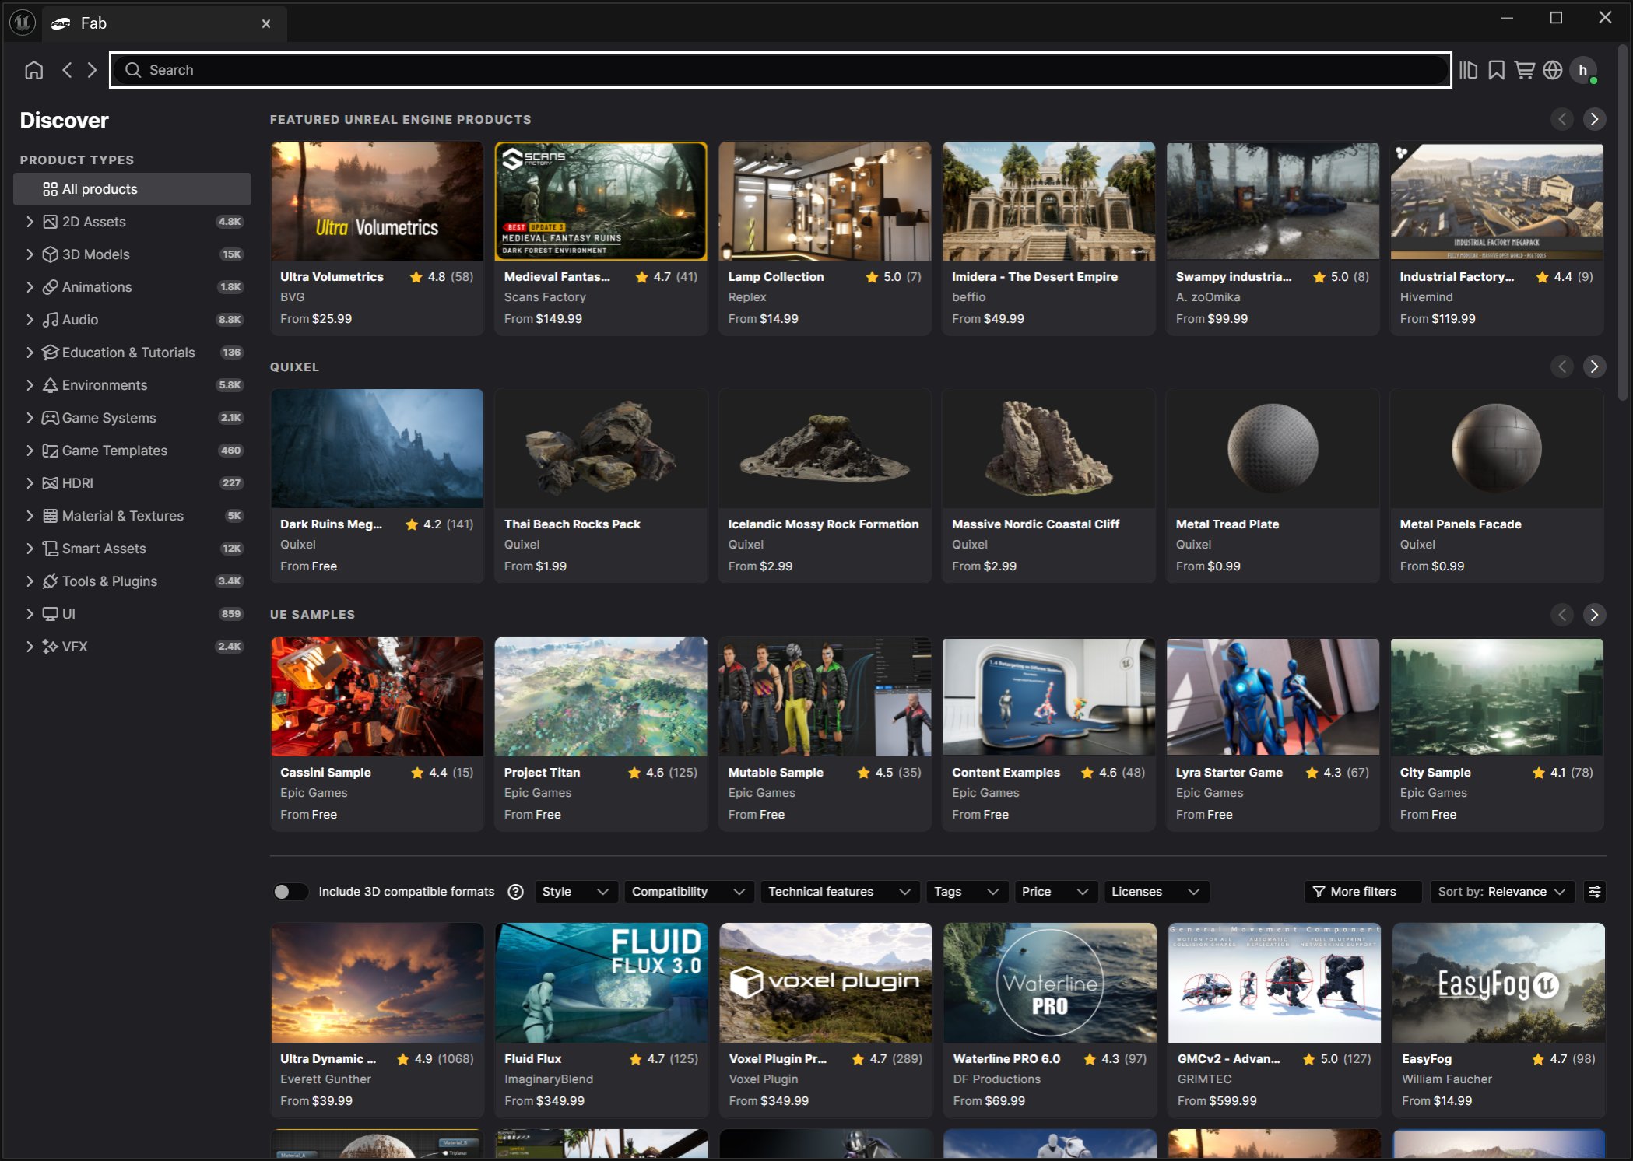Click the help icon beside 3D formats toggle
Viewport: 1633px width, 1161px height.
pos(515,892)
